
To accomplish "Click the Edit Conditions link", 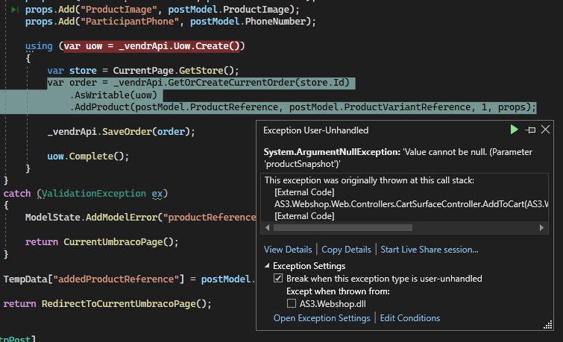I will [409, 318].
